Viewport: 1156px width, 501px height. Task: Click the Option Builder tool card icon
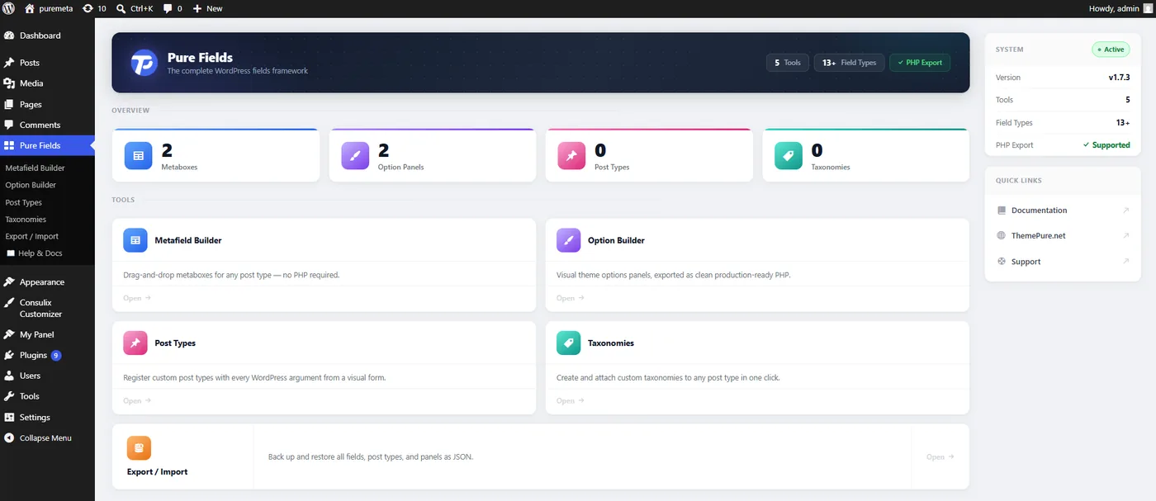click(x=569, y=240)
